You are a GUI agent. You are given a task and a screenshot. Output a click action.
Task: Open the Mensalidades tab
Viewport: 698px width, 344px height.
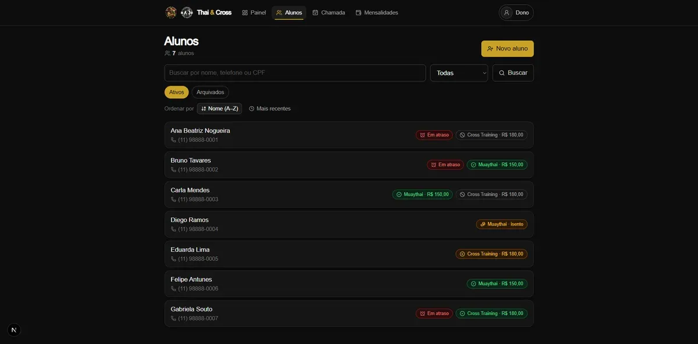[377, 13]
